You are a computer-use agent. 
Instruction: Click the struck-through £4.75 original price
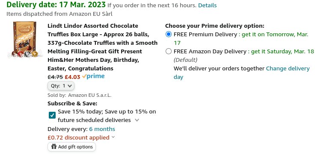tap(55, 77)
